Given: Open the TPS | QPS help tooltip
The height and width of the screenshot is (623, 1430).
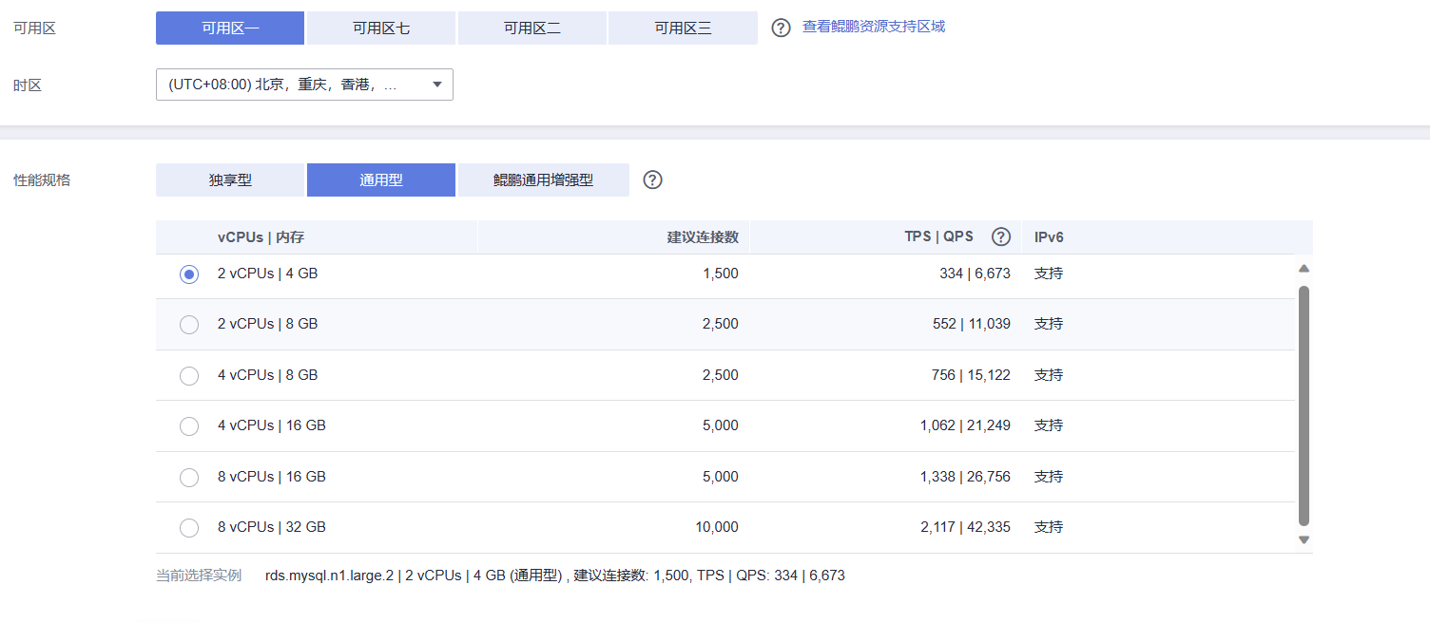Looking at the screenshot, I should [1000, 236].
